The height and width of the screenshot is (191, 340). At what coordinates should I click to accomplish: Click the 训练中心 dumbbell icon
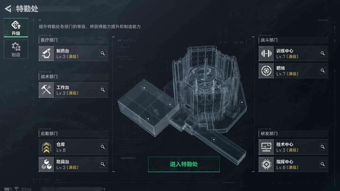coord(266,54)
